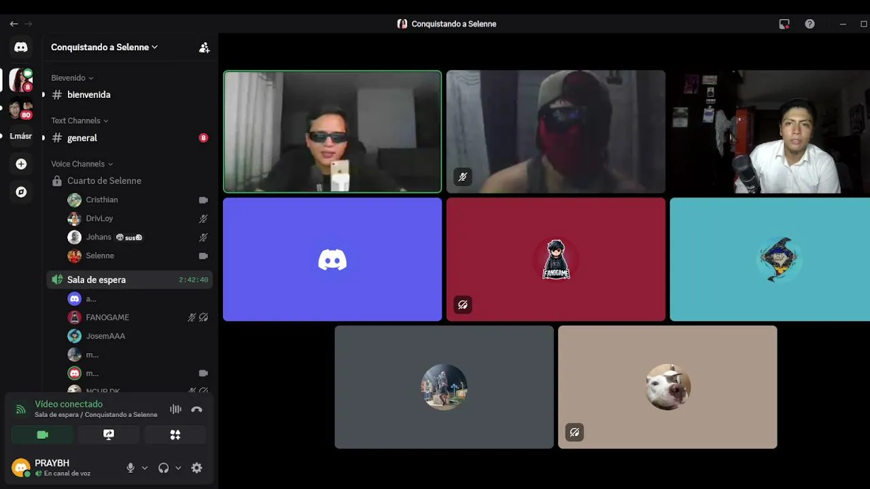The height and width of the screenshot is (489, 870).
Task: Focus the blue Discord logo tile
Action: pos(332,259)
